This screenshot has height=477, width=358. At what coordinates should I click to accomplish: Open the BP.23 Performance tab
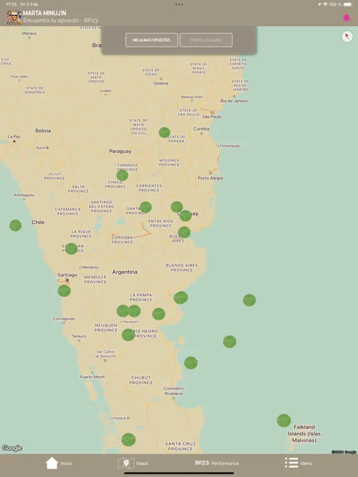(217, 463)
